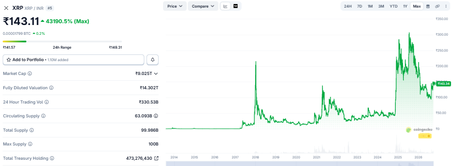Viewport: 453px width, 166px height.
Task: Open info icon beside 63.093B value
Action: (156, 116)
